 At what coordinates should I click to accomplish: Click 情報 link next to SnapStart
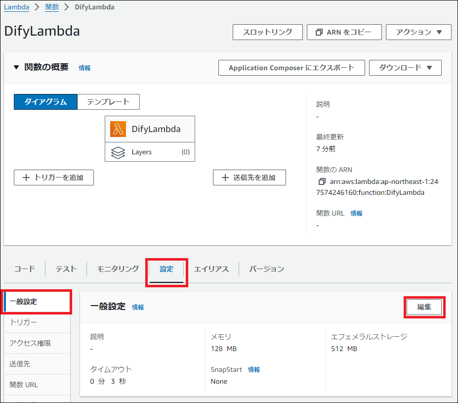(254, 369)
